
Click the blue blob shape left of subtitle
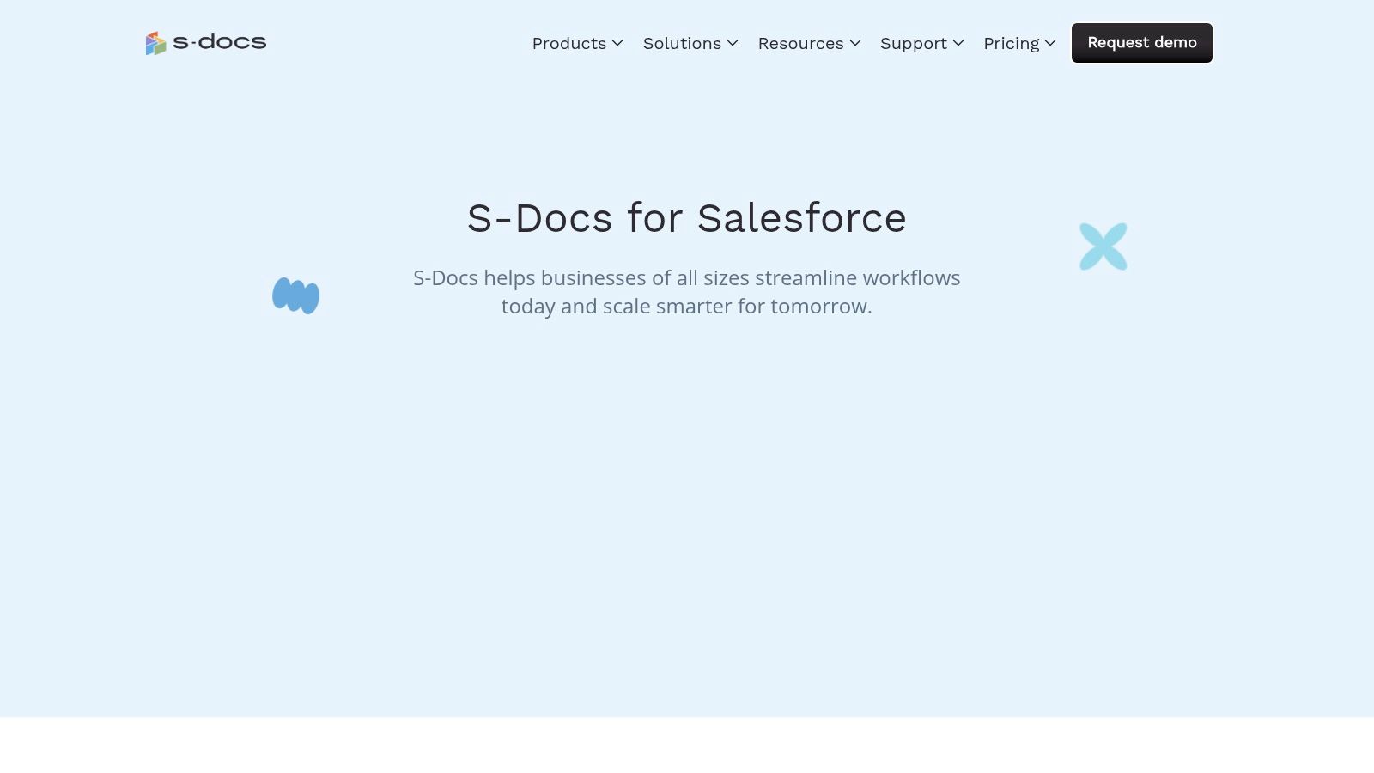(295, 295)
